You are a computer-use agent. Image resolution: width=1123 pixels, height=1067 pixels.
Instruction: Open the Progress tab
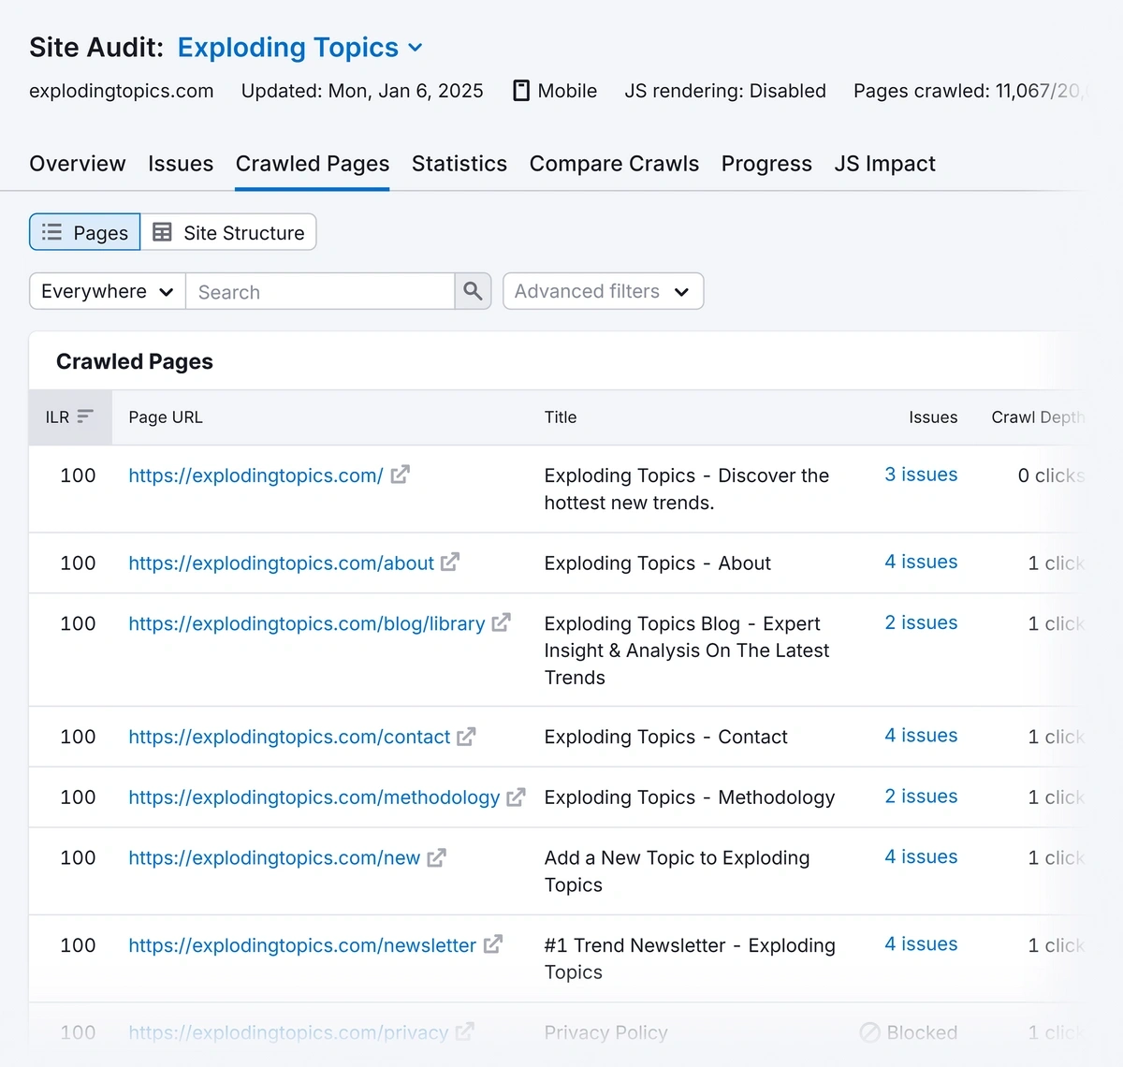[766, 164]
